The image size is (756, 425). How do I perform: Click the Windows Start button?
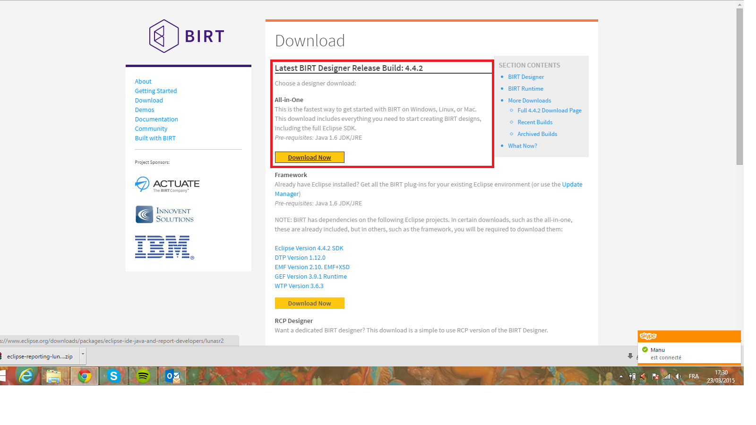[2, 376]
